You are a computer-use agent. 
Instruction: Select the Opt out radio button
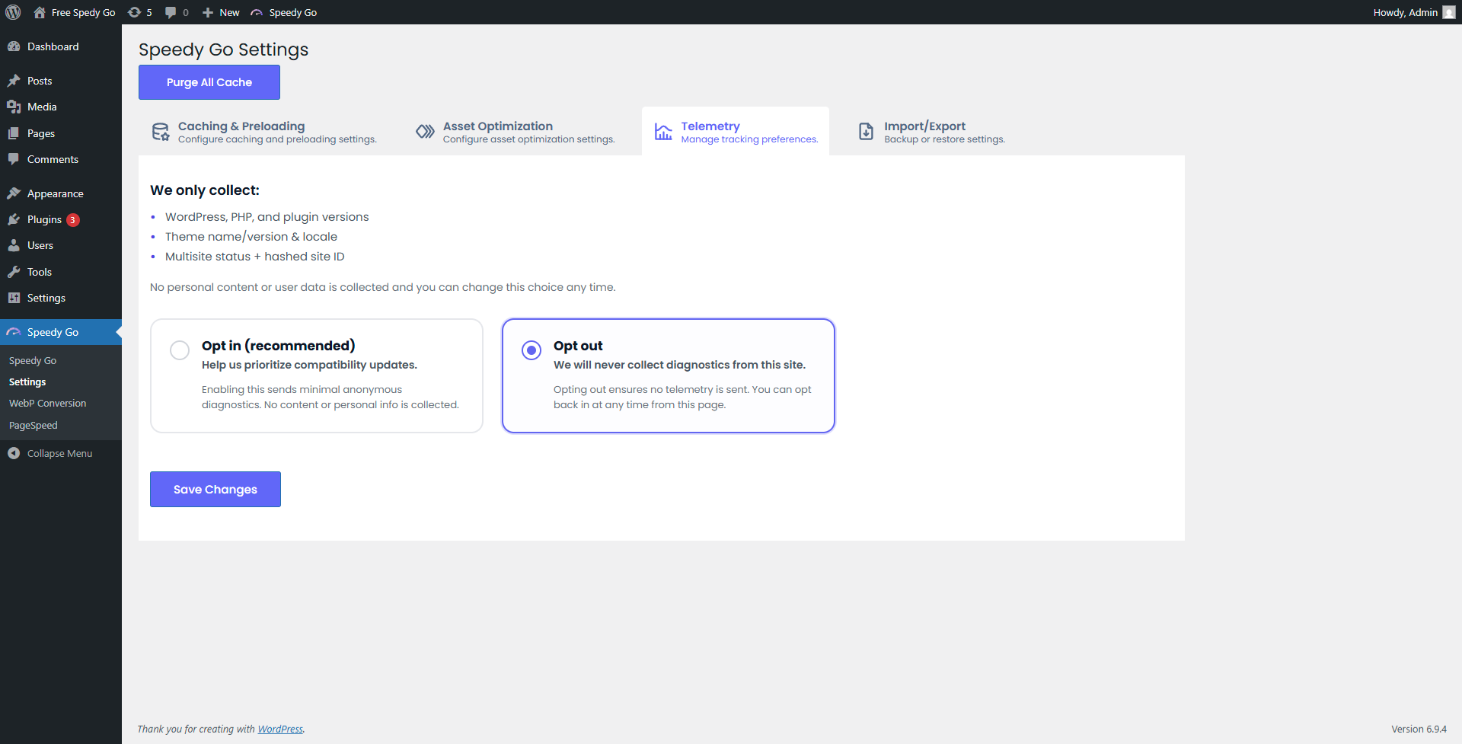pos(531,350)
